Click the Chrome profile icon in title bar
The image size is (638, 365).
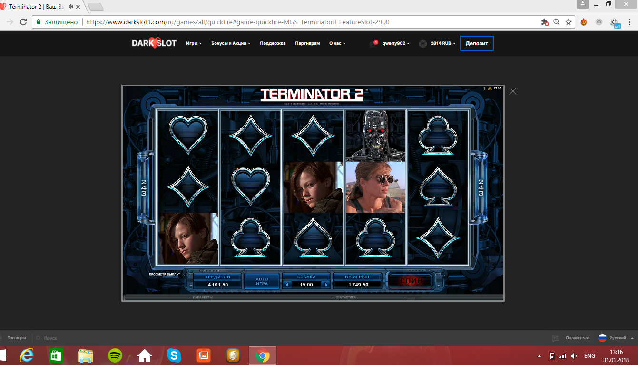pos(583,4)
